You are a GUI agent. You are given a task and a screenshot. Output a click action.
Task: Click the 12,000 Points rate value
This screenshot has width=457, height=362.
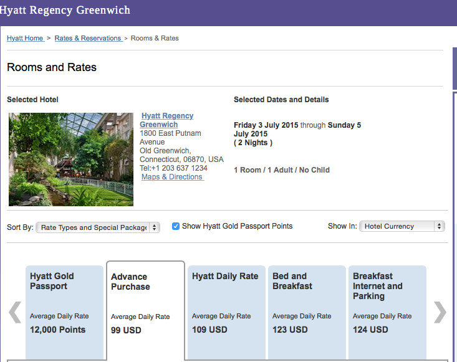[57, 330]
